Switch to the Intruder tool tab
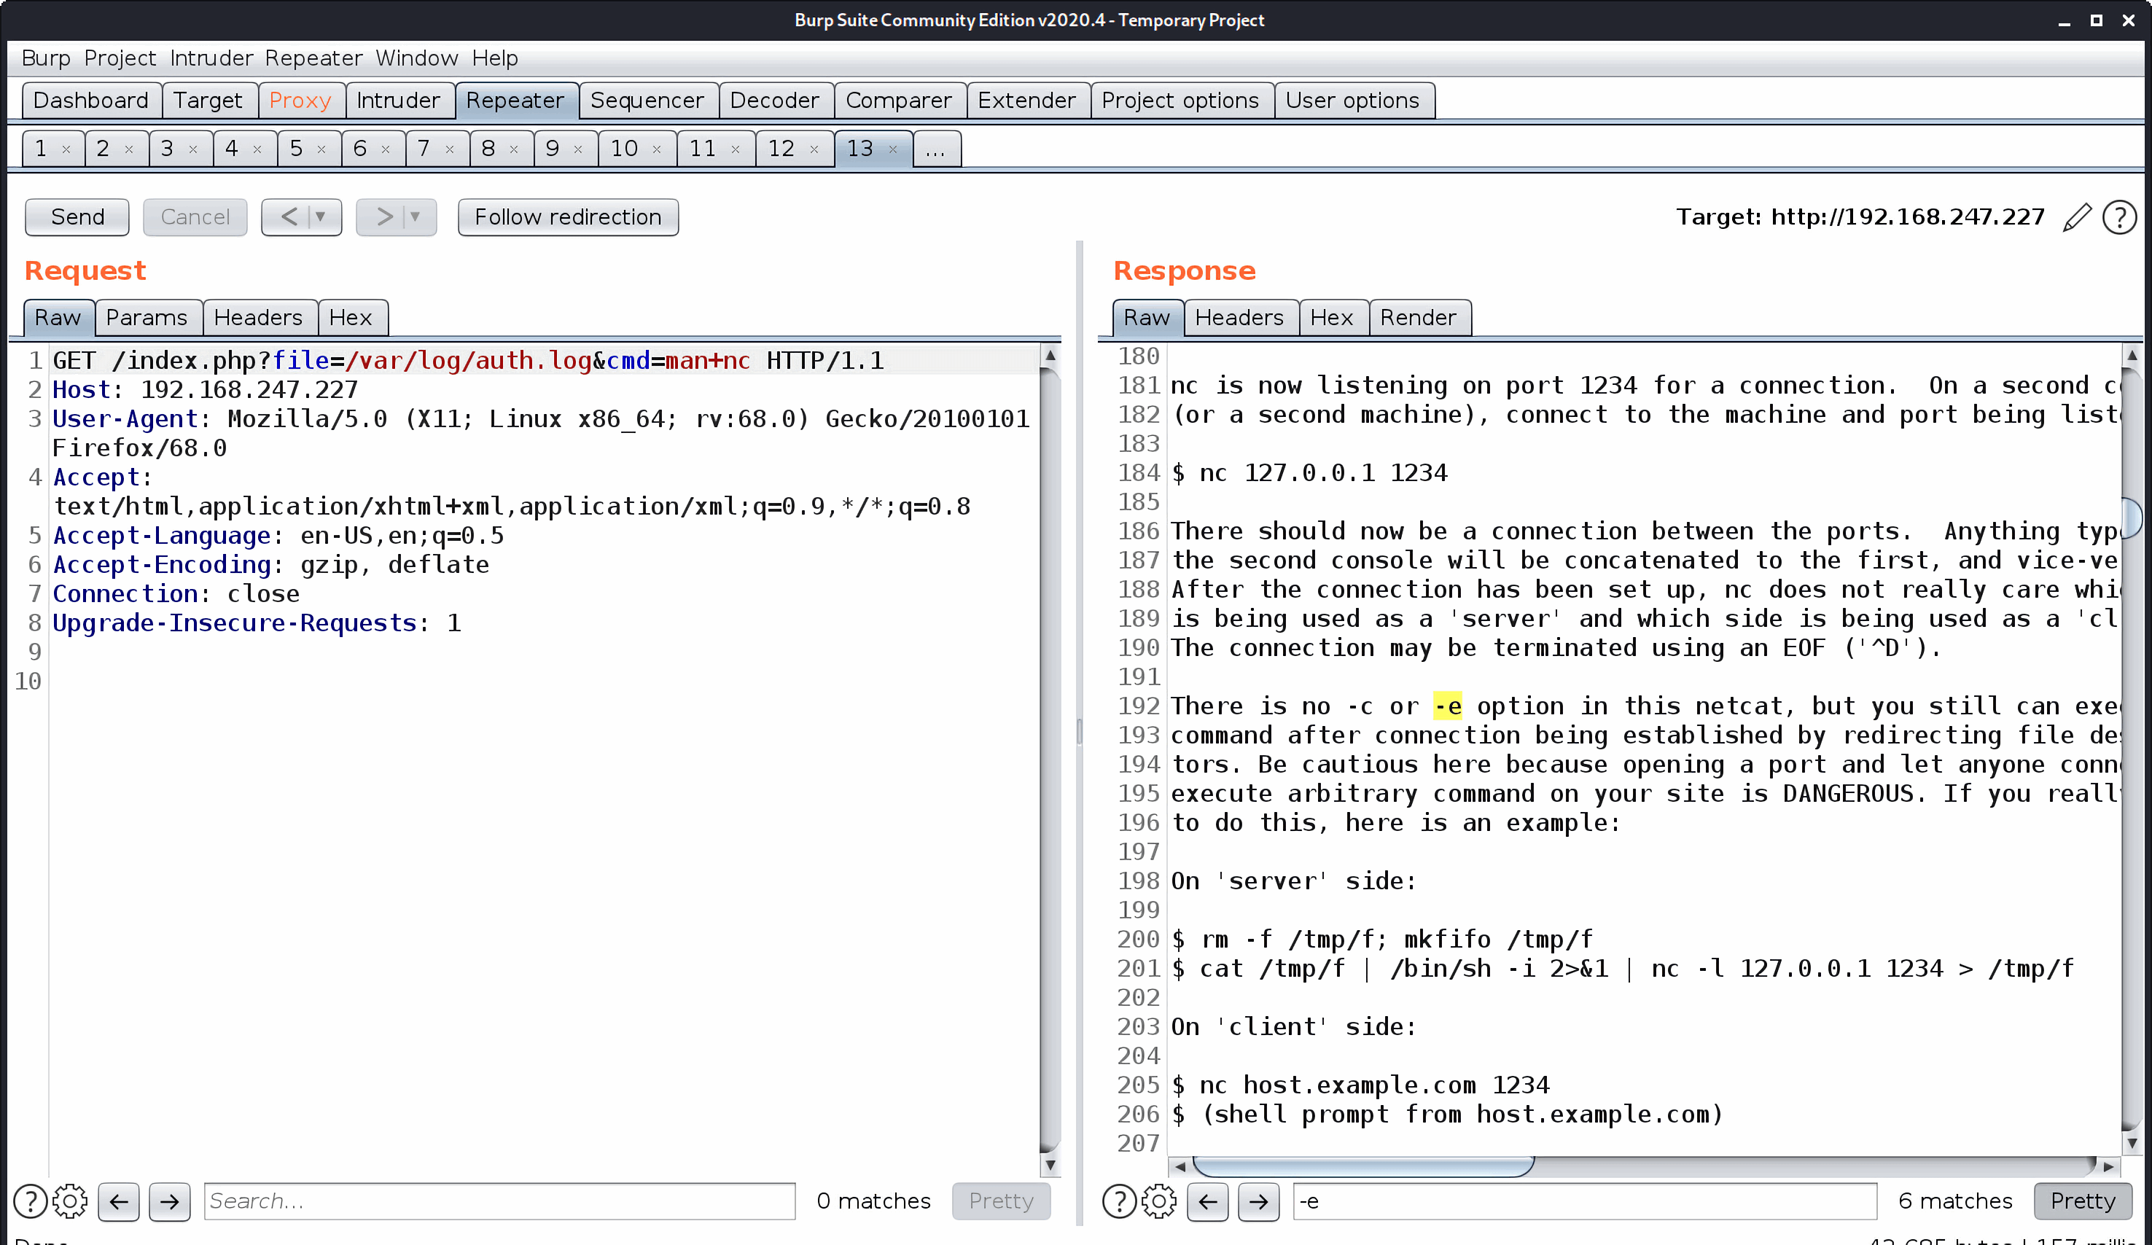 tap(398, 101)
